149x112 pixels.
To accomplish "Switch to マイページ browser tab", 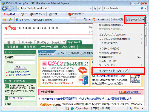I will [x=42, y=20].
